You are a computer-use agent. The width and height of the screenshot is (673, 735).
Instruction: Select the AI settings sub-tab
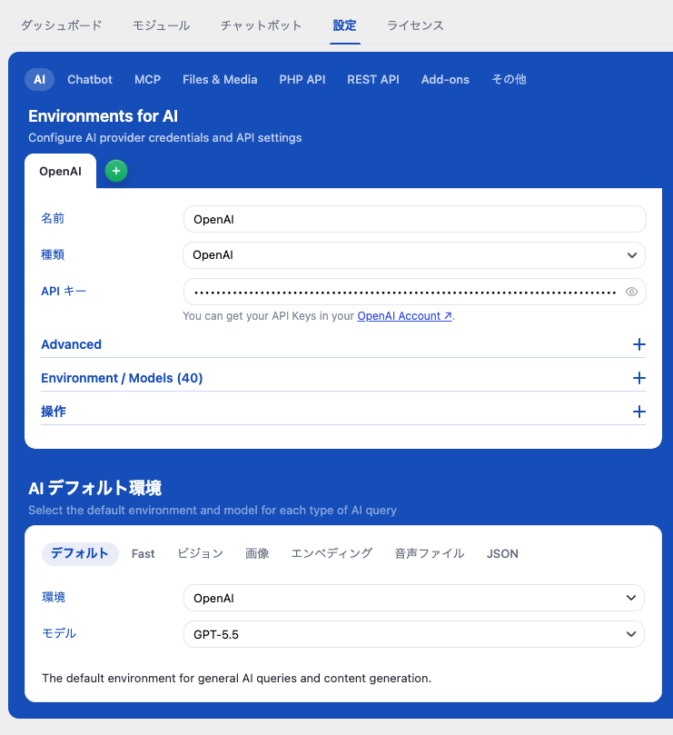[39, 80]
